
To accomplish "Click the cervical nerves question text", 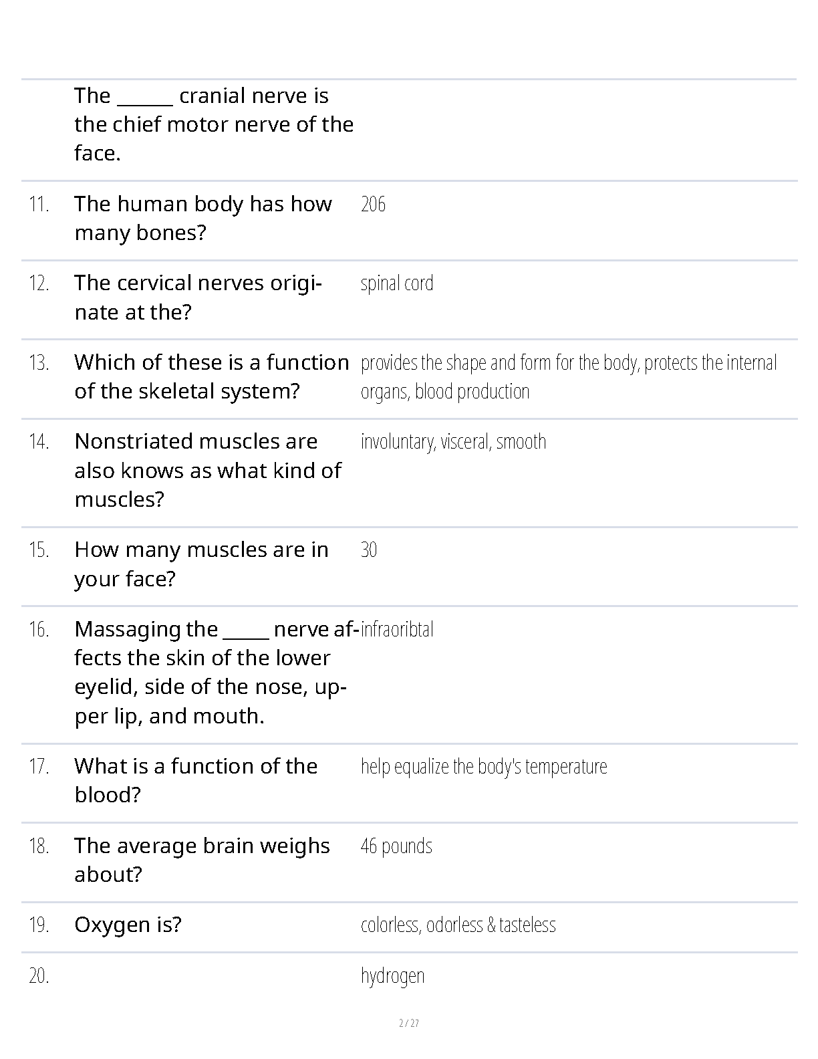I will pyautogui.click(x=198, y=298).
